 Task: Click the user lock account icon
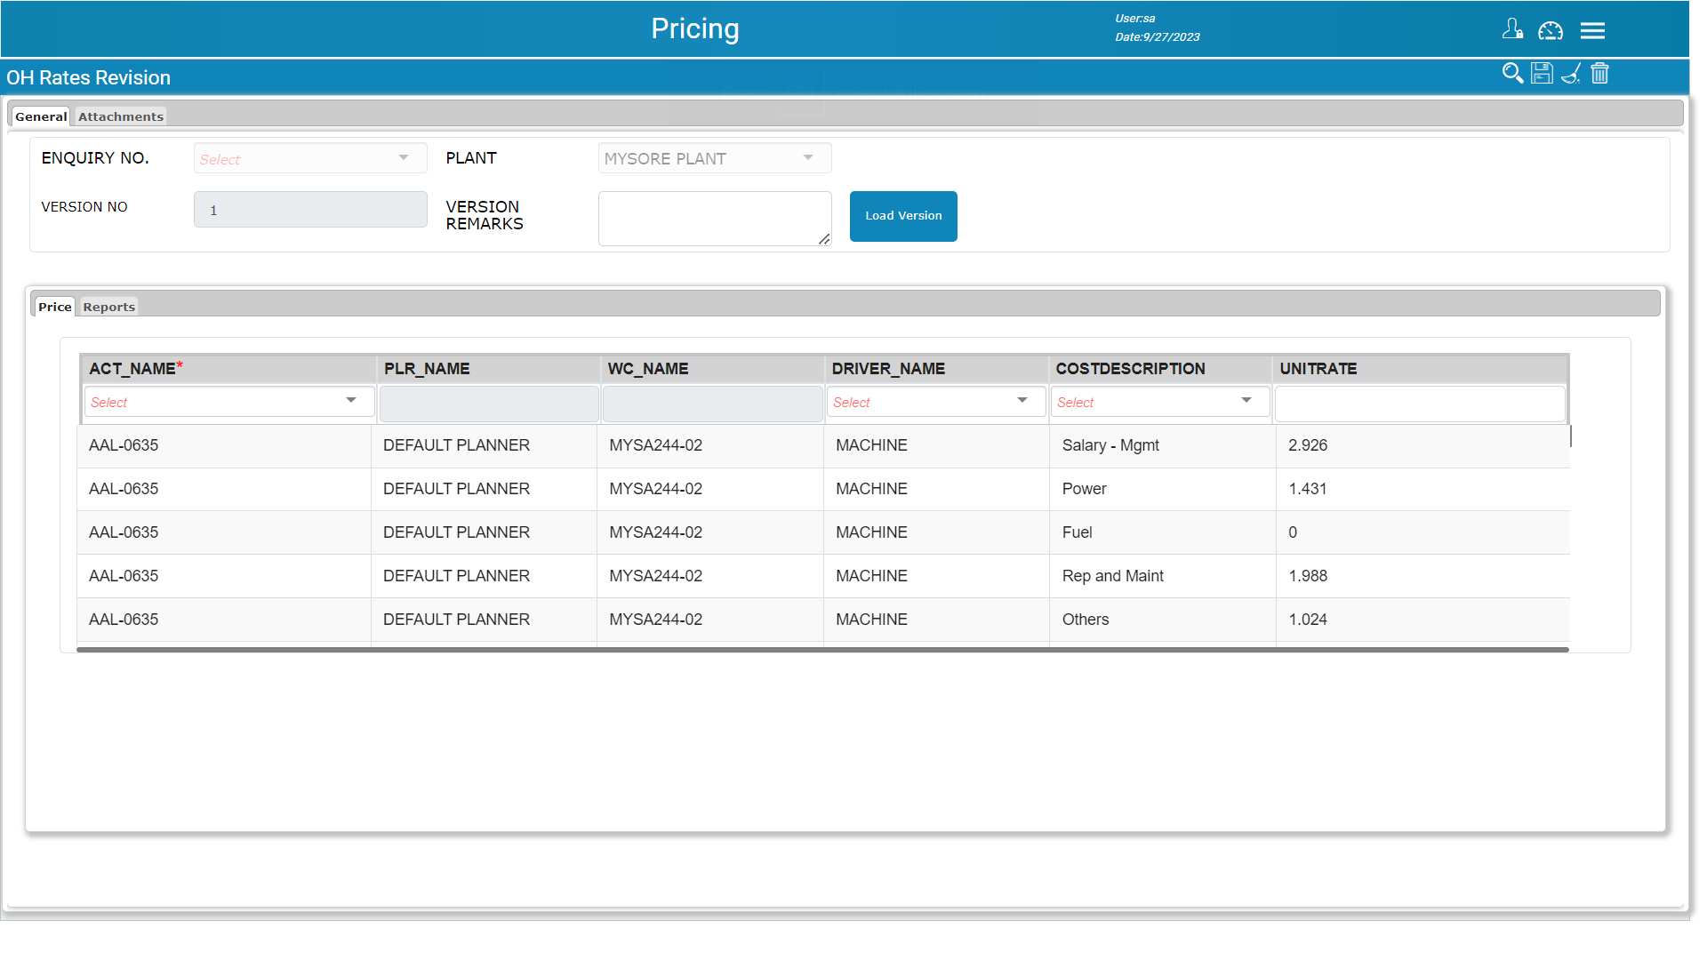[x=1512, y=30]
